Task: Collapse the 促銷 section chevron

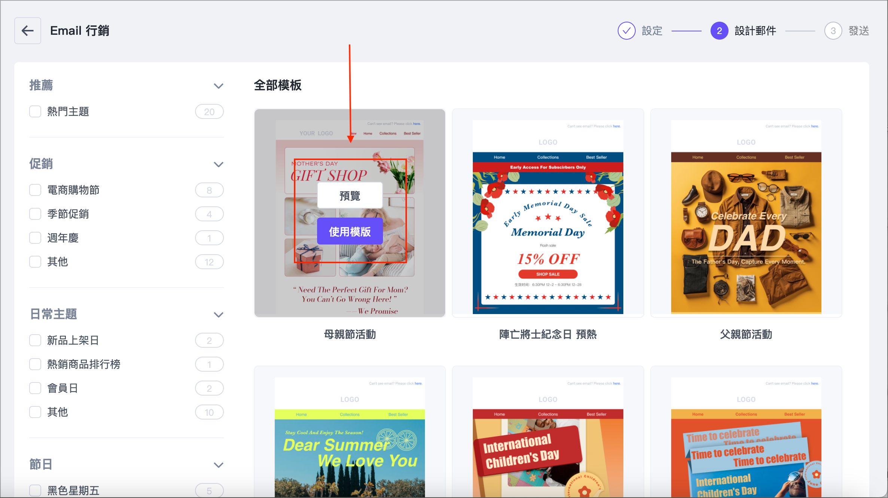Action: click(x=219, y=165)
